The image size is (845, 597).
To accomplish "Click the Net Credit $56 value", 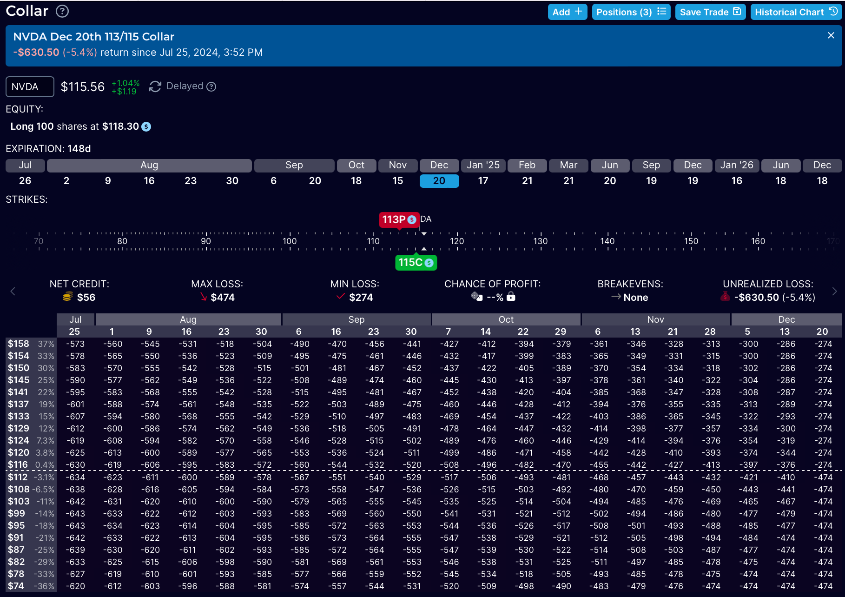I will 86,297.
